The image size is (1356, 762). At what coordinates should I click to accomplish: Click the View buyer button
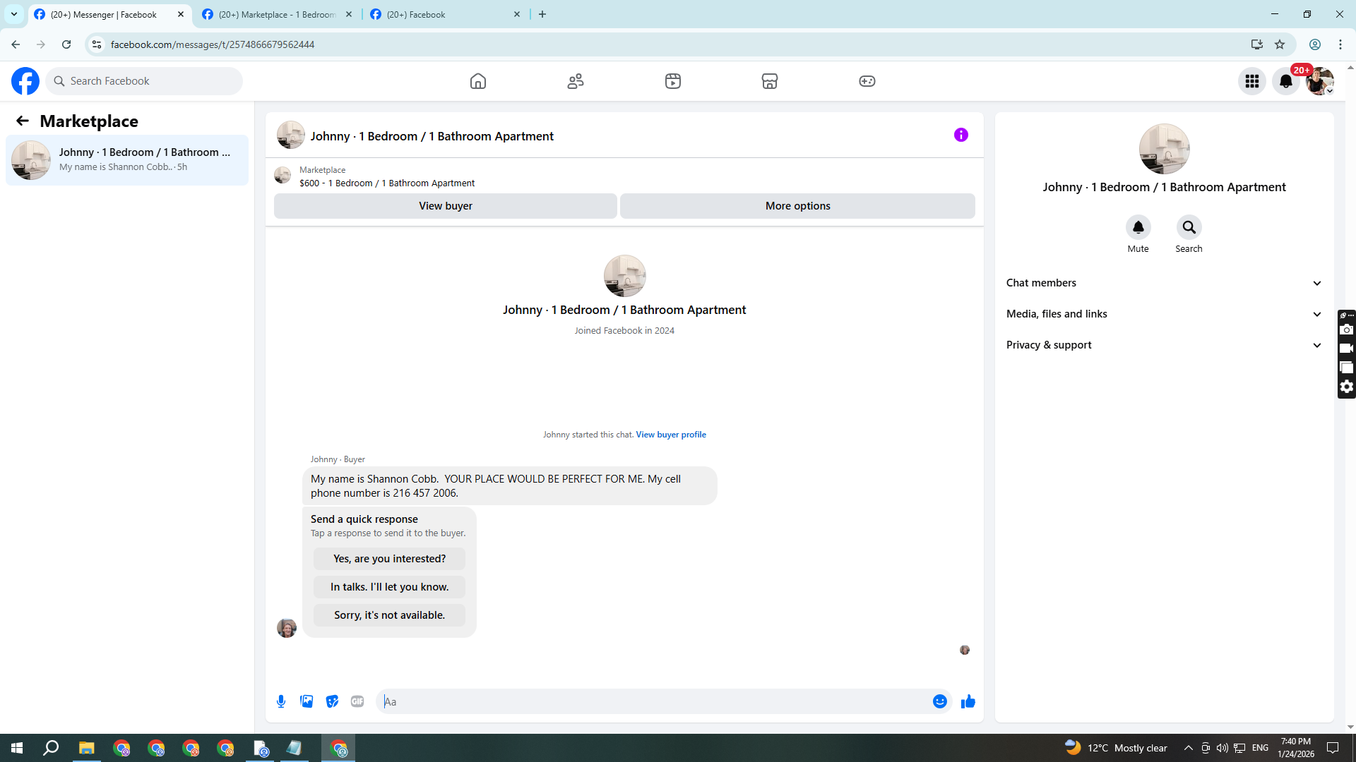point(445,206)
